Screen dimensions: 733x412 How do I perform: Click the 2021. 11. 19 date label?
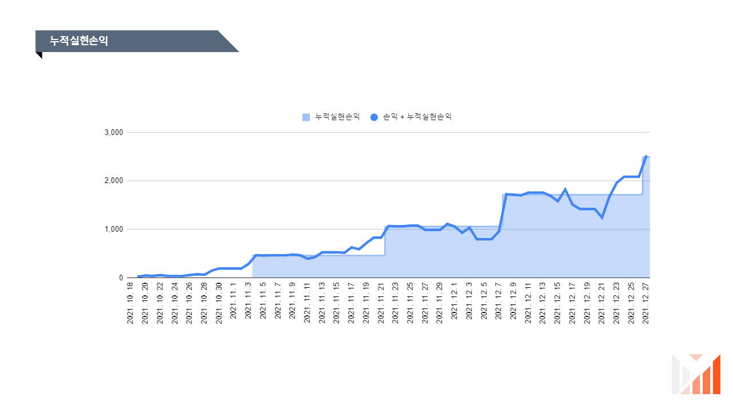click(366, 303)
